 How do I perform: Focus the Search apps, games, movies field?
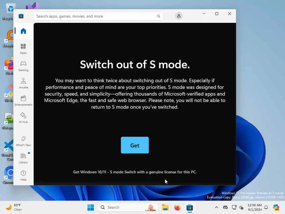98,16
